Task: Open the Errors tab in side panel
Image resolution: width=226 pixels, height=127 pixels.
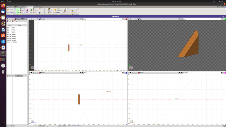Action: point(24,19)
